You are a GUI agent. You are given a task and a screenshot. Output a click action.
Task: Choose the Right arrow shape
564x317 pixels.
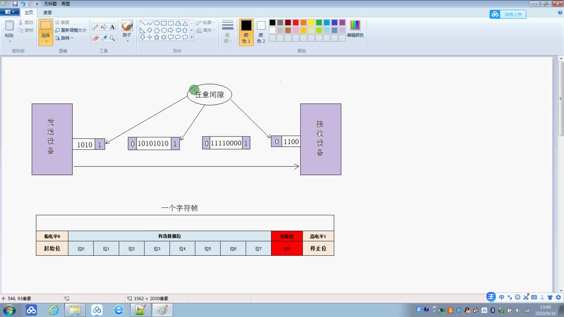coord(171,30)
